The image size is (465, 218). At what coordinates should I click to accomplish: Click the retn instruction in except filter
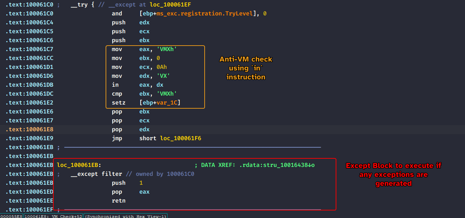coord(119,201)
